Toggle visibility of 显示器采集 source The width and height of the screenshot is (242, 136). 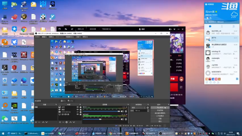[x=77, y=115]
